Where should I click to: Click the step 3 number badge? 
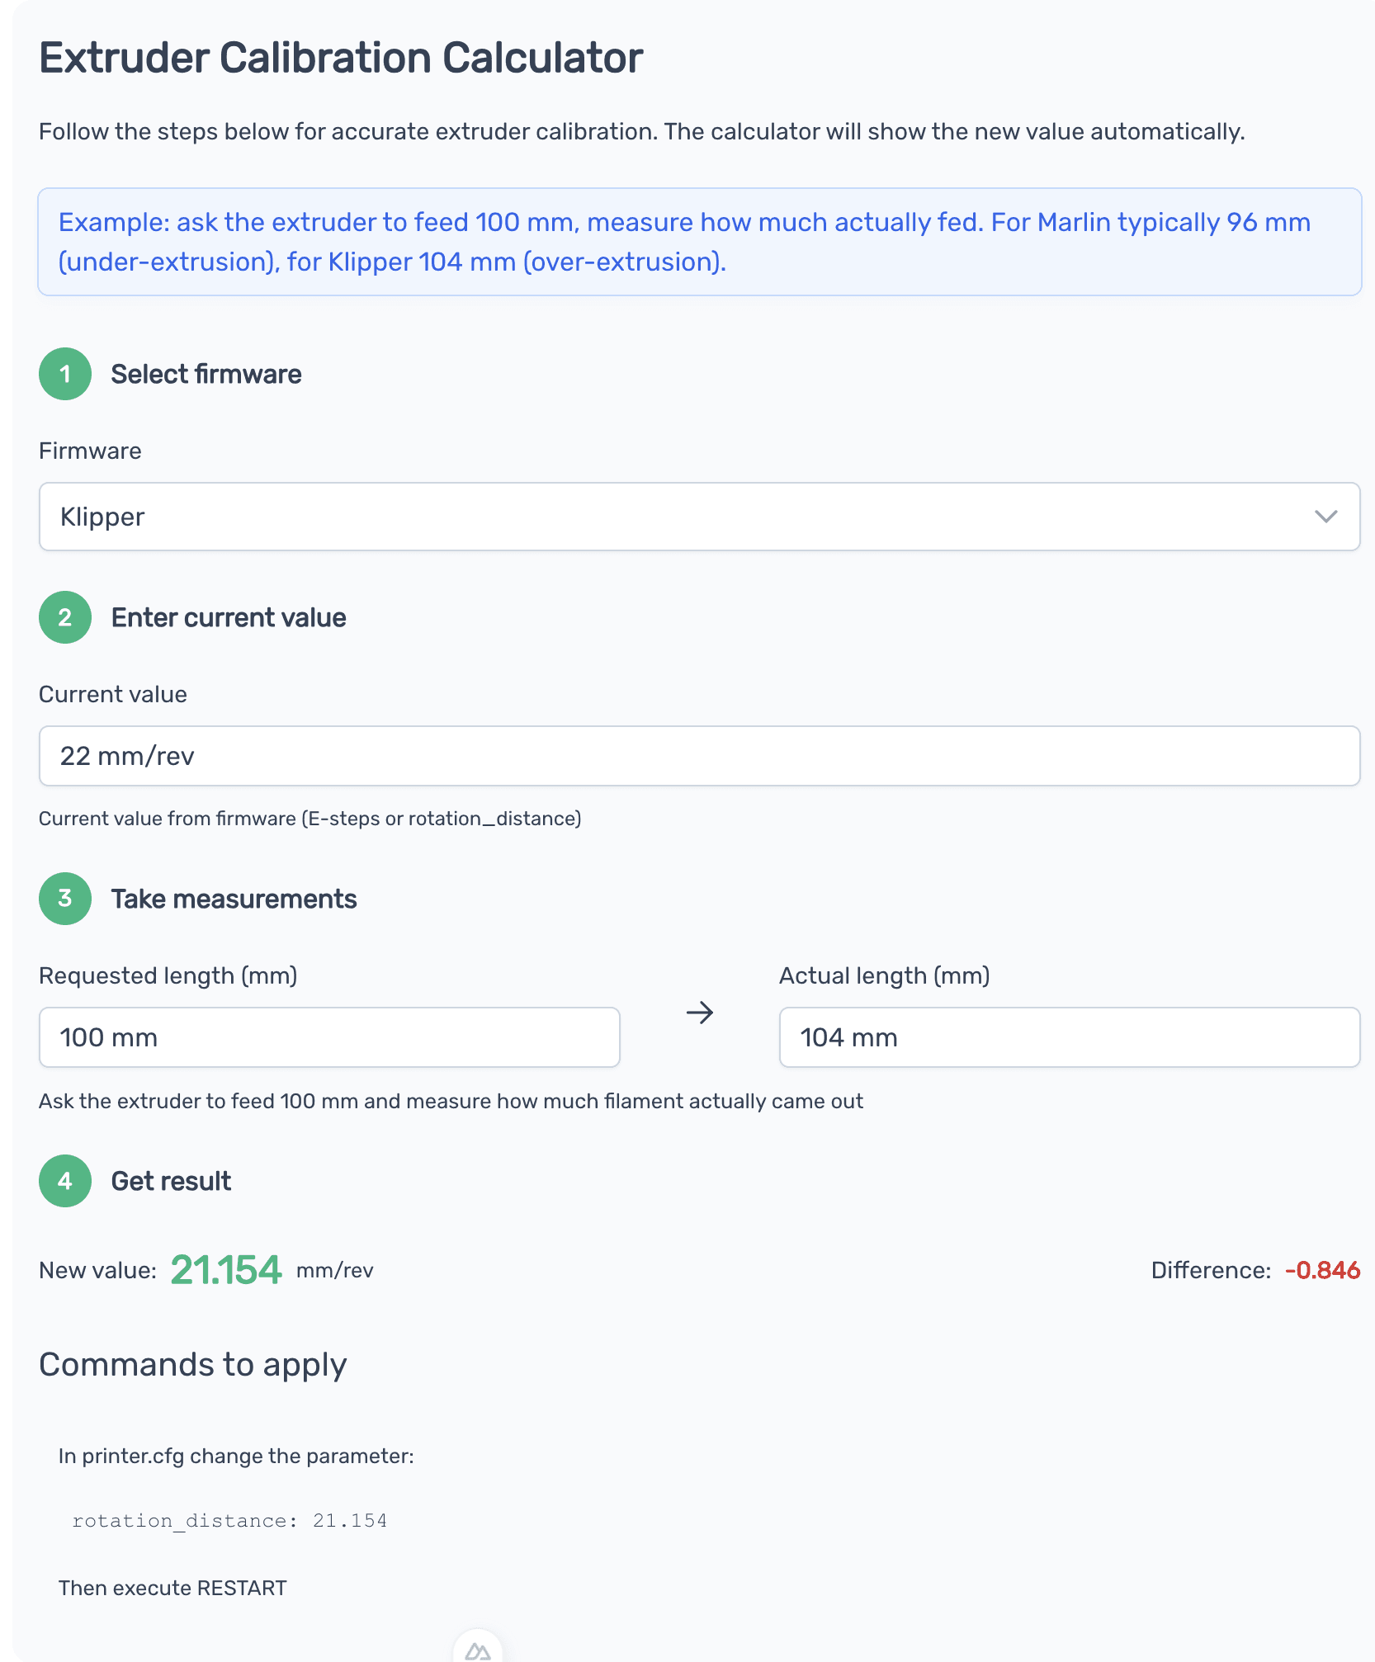pyautogui.click(x=64, y=899)
